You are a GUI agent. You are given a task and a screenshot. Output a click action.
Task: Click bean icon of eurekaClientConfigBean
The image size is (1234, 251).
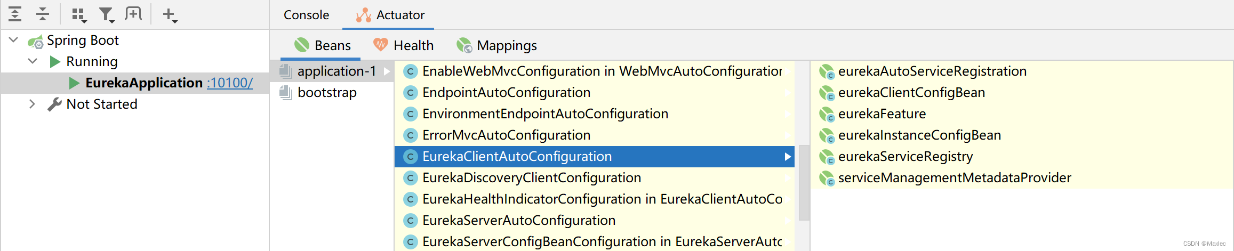pos(827,93)
